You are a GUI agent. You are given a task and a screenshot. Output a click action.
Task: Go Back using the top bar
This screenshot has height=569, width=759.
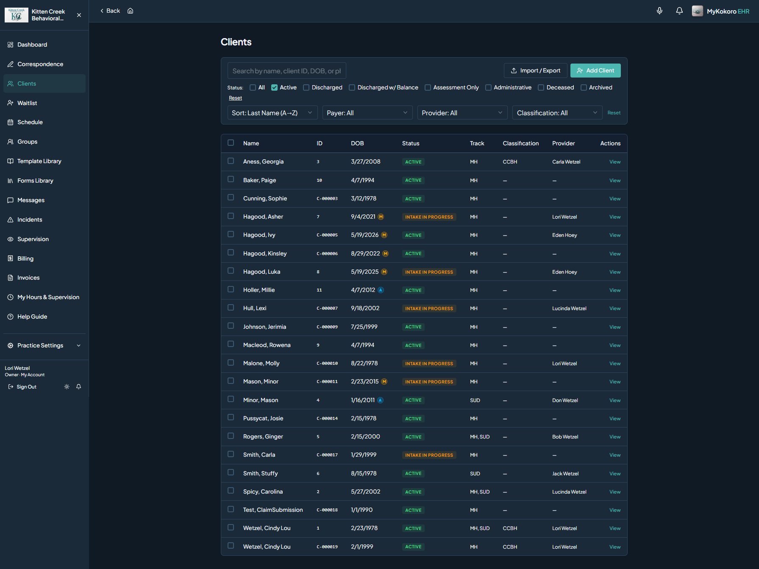pos(110,11)
